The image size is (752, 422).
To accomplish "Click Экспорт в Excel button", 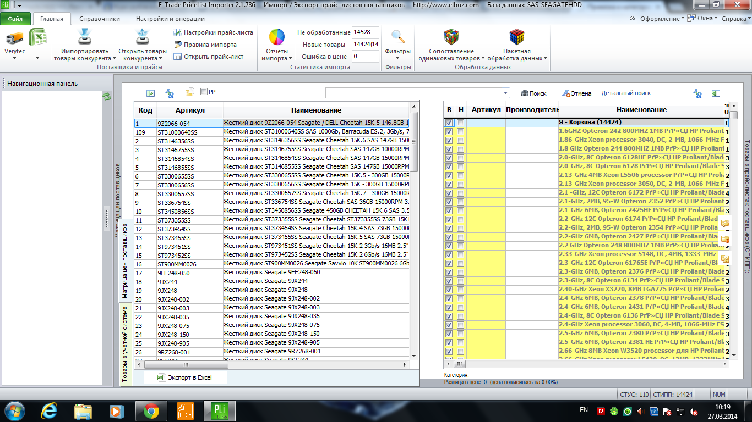I will click(x=184, y=377).
